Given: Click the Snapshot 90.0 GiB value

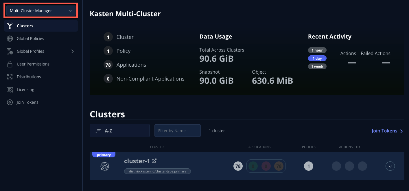Looking at the screenshot, I should (216, 81).
